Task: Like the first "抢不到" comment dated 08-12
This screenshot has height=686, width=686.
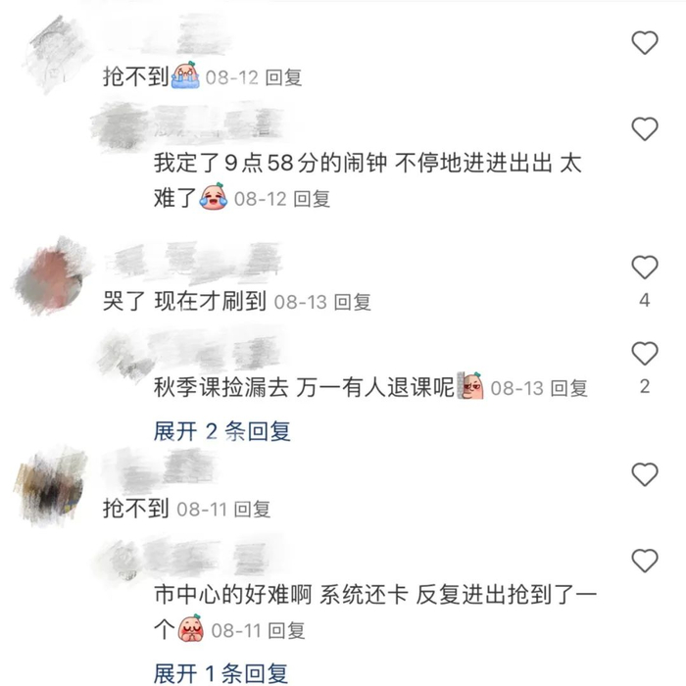Action: (x=645, y=43)
